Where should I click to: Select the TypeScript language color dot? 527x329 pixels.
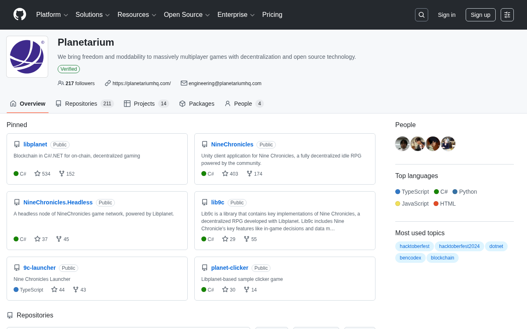point(398,192)
